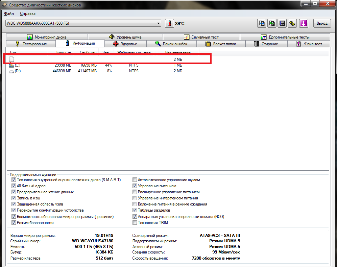This screenshot has height=267, width=337.
Task: Toggle 48-битный адрес checkbox
Action: tap(14, 186)
